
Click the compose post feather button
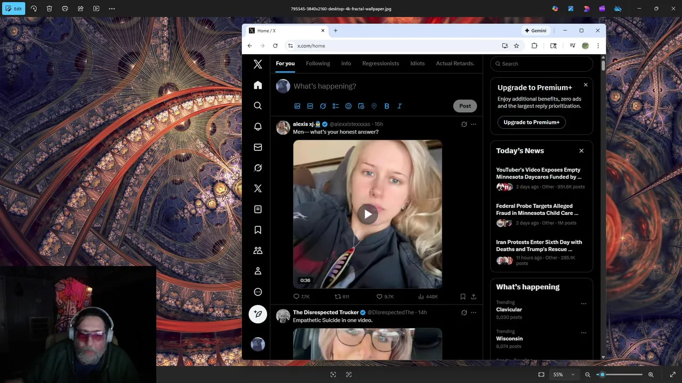[258, 314]
